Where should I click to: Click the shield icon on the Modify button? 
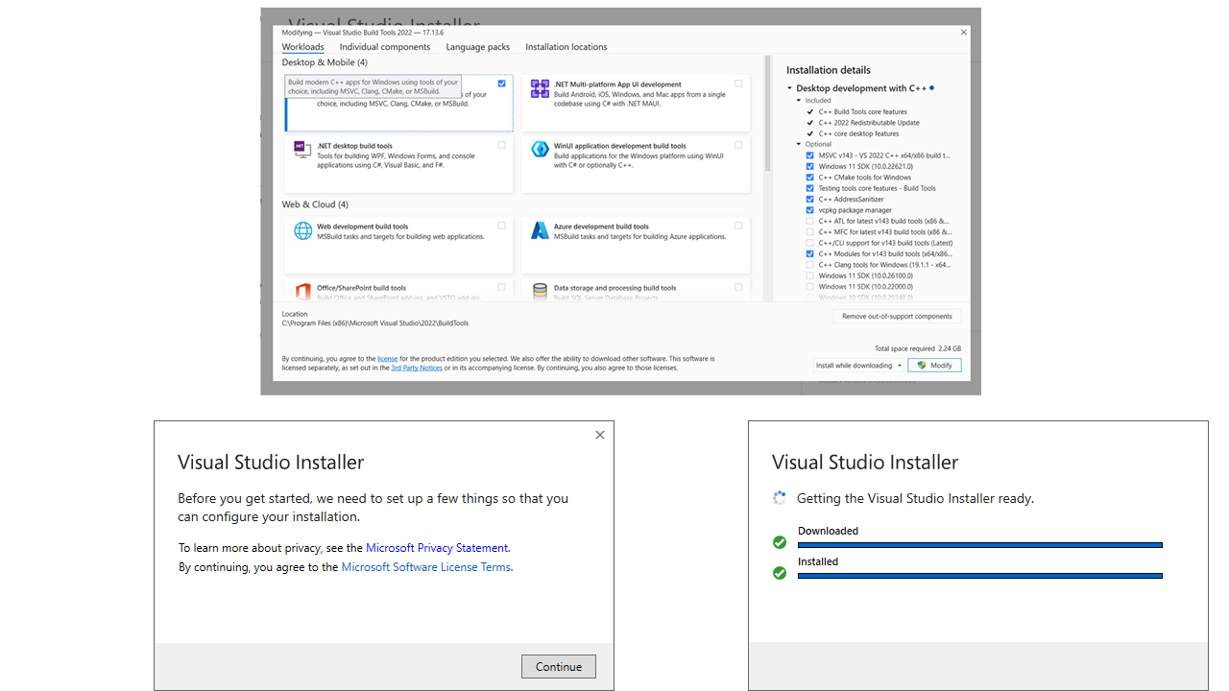pos(921,365)
